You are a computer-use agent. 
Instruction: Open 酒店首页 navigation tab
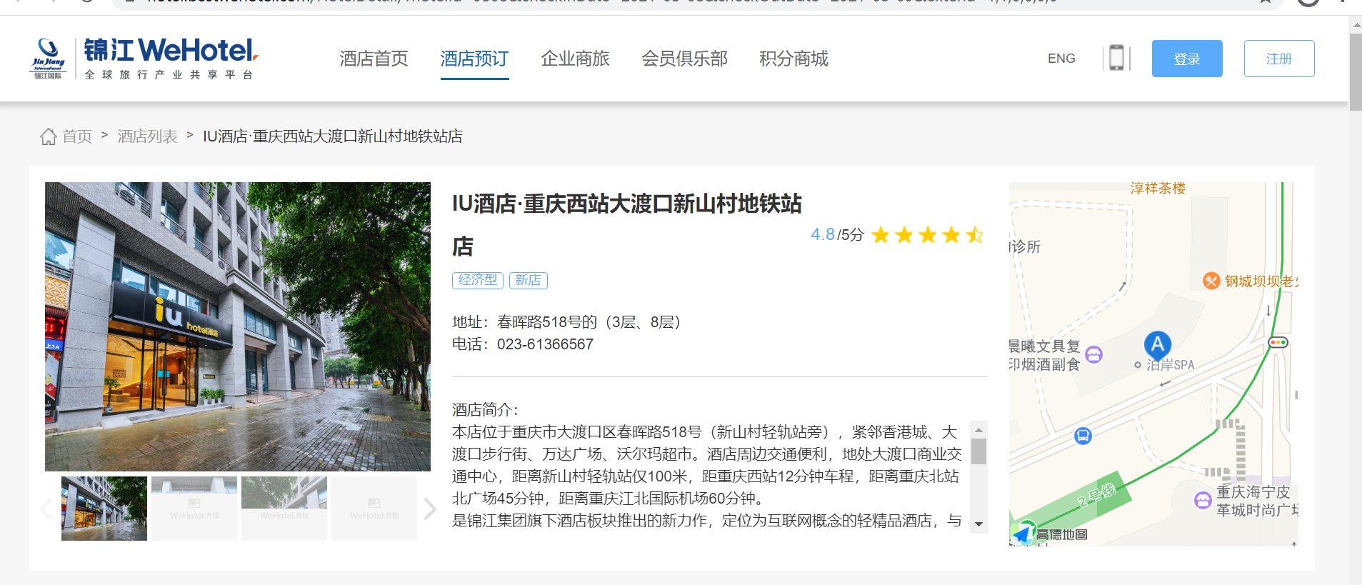[x=374, y=59]
